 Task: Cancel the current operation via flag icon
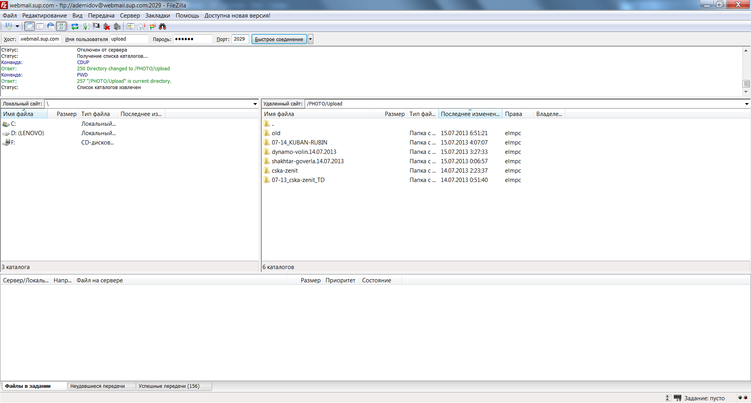click(x=96, y=26)
